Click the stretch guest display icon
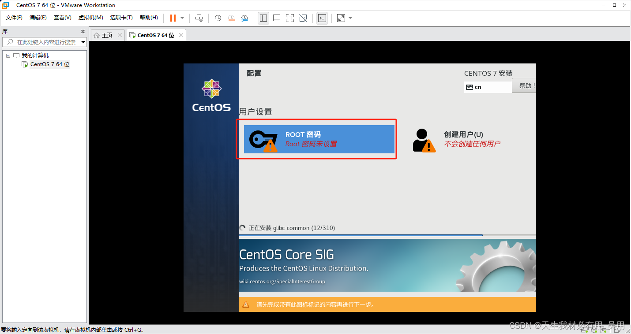The width and height of the screenshot is (631, 334). click(341, 18)
